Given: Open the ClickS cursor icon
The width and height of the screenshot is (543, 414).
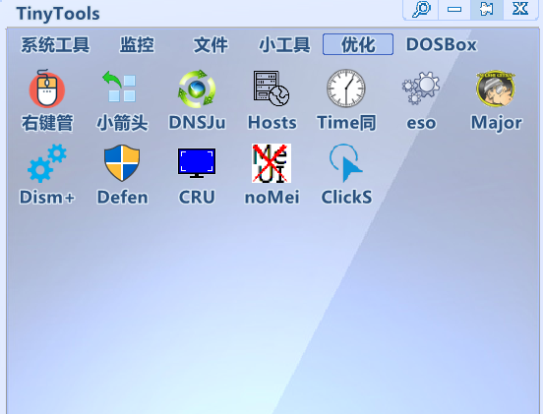Looking at the screenshot, I should [x=346, y=163].
